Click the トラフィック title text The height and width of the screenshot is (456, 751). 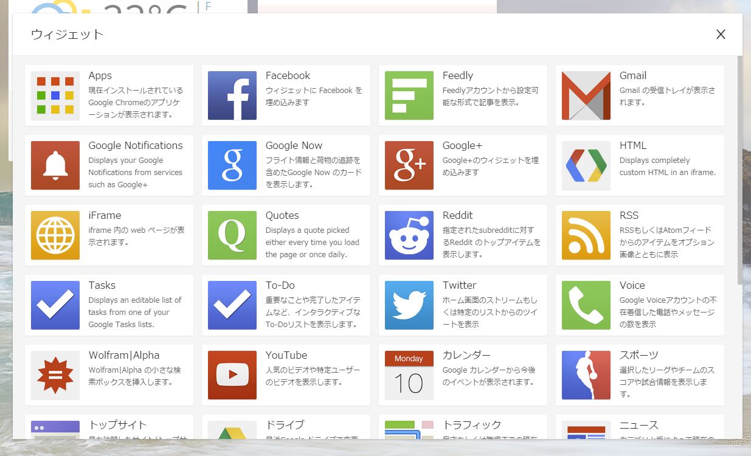[x=472, y=425]
